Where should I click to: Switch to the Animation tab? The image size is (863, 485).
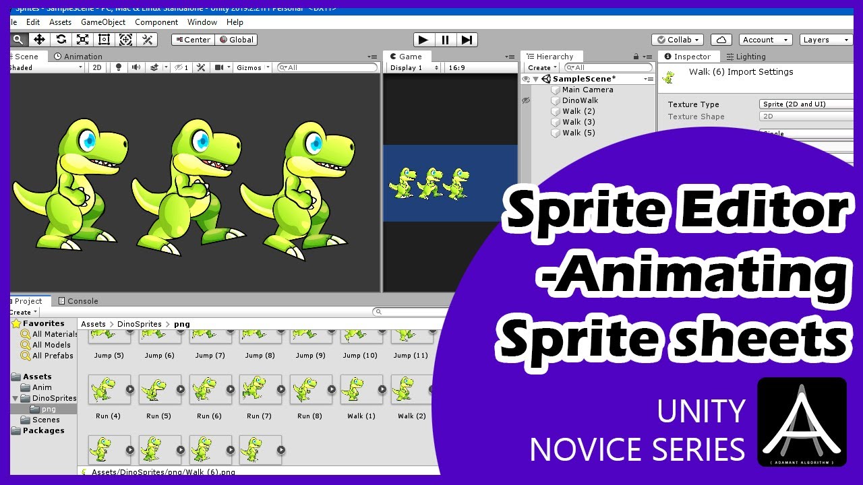pos(78,57)
